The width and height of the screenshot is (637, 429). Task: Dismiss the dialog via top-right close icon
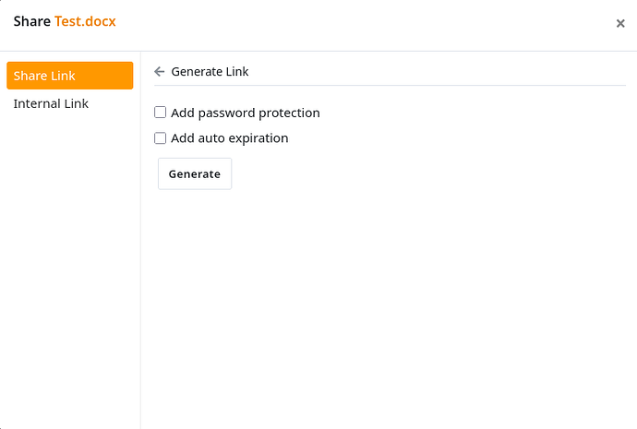pyautogui.click(x=620, y=24)
